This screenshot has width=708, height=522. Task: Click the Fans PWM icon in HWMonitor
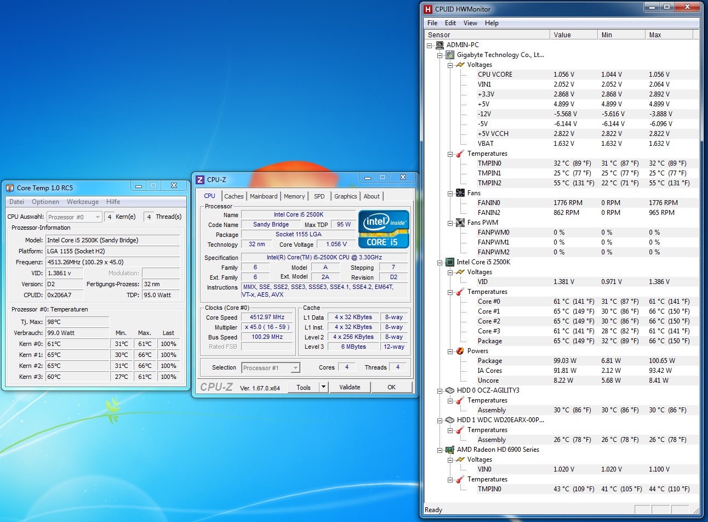pyautogui.click(x=460, y=223)
